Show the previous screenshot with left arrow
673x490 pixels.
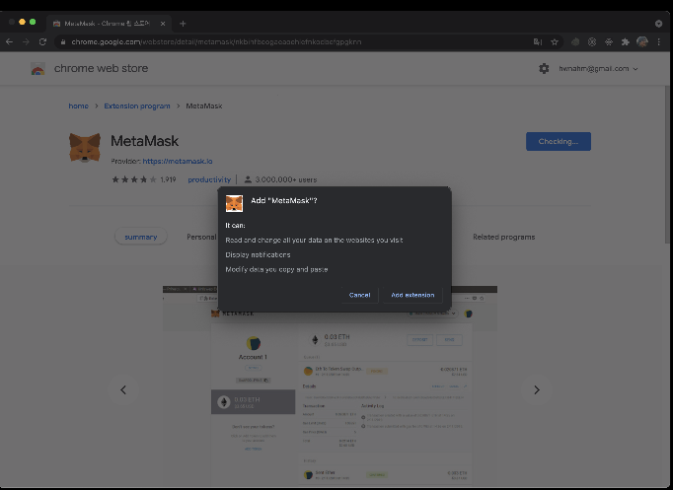pos(123,389)
